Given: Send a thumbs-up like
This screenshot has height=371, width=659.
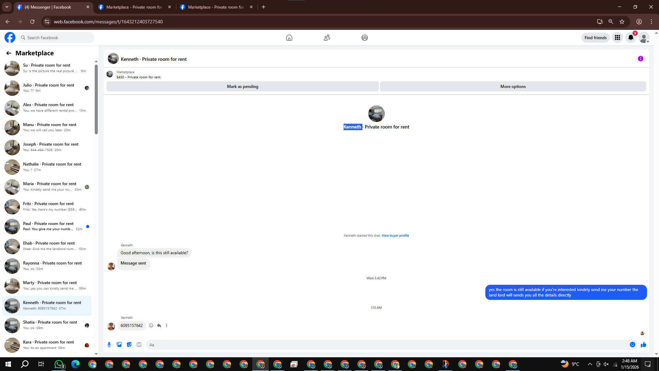Looking at the screenshot, I should click(644, 345).
